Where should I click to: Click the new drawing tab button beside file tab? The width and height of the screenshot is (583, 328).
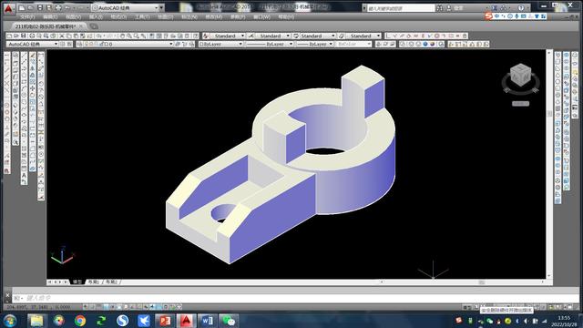tap(94, 26)
